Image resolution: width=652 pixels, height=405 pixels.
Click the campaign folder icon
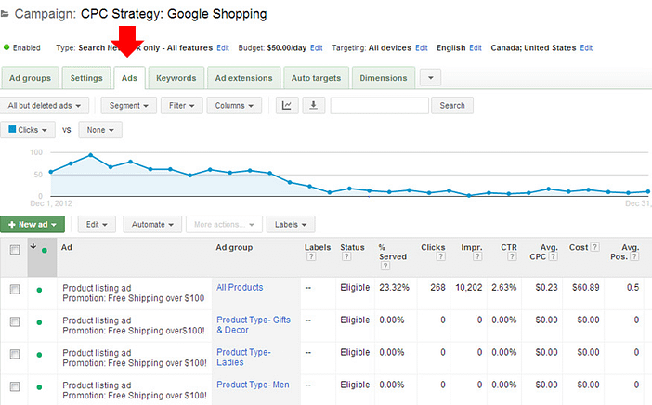[x=5, y=14]
